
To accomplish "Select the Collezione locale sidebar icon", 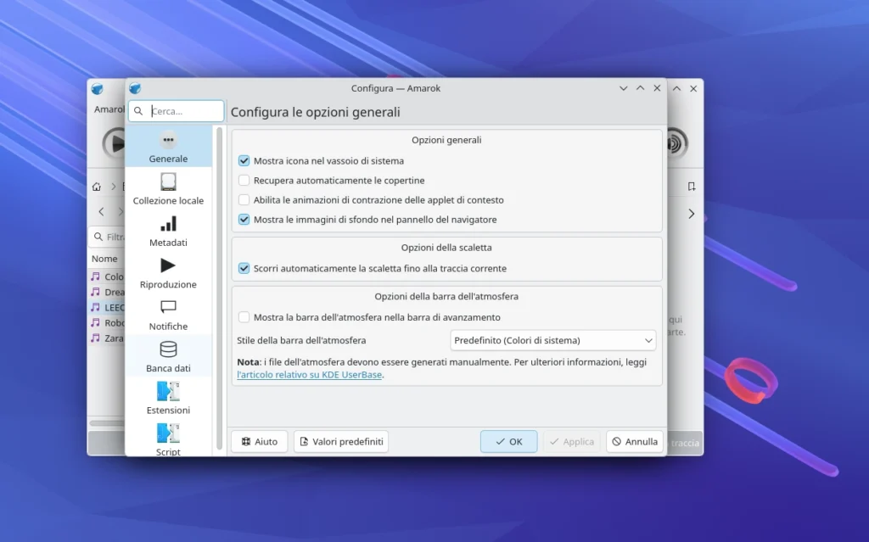I will pos(168,188).
